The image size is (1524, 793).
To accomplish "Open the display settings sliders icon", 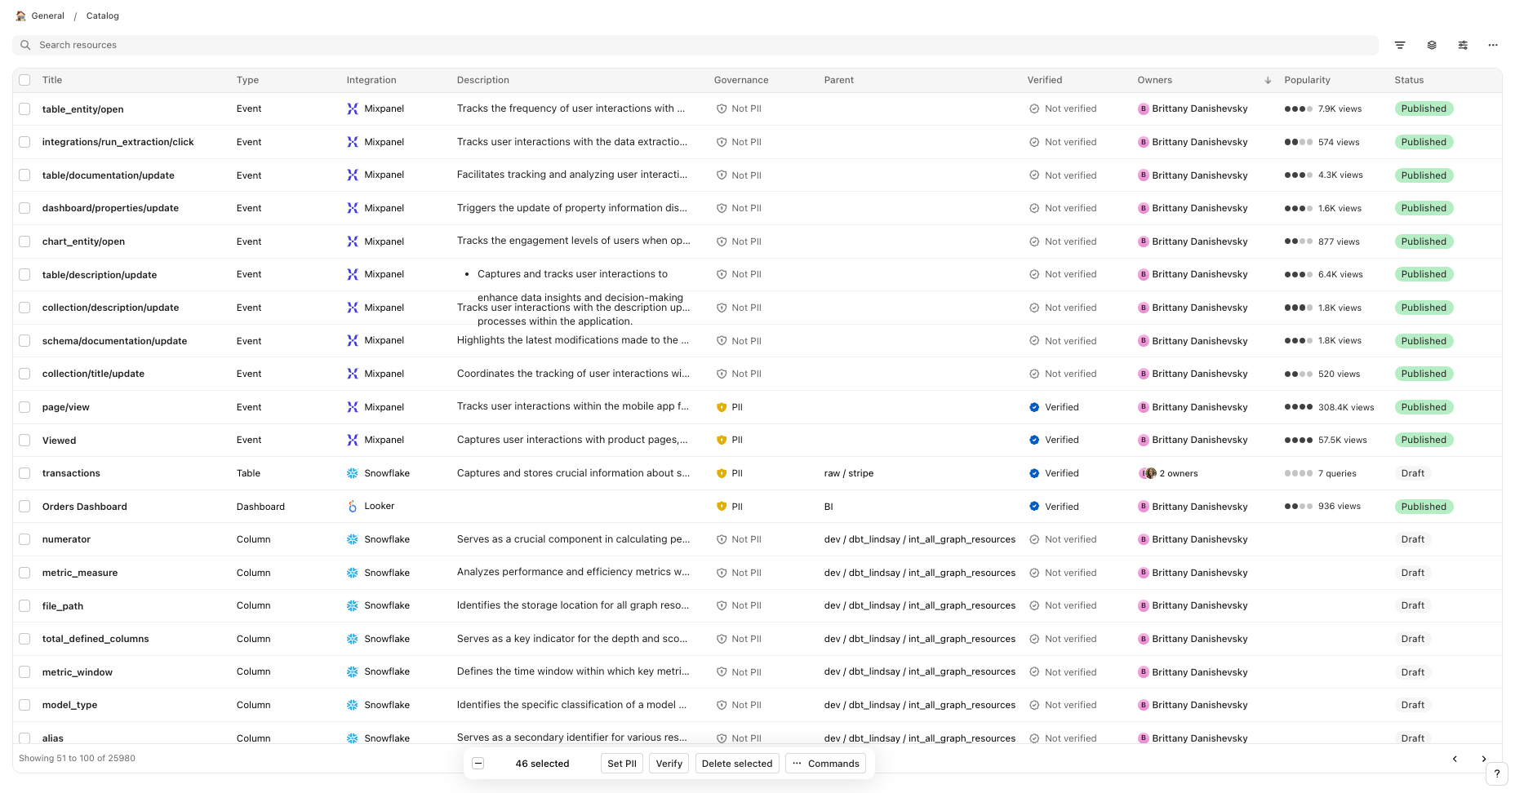I will 1463,46.
